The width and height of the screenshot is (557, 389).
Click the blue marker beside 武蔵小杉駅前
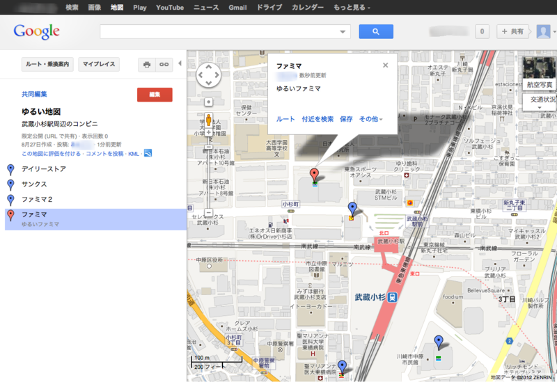coord(352,209)
